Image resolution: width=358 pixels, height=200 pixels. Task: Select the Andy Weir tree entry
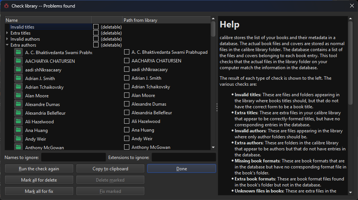(x=35, y=139)
